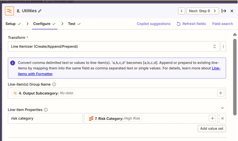Close the step editor panel
Screen dimensions: 238x141
[x=232, y=11]
